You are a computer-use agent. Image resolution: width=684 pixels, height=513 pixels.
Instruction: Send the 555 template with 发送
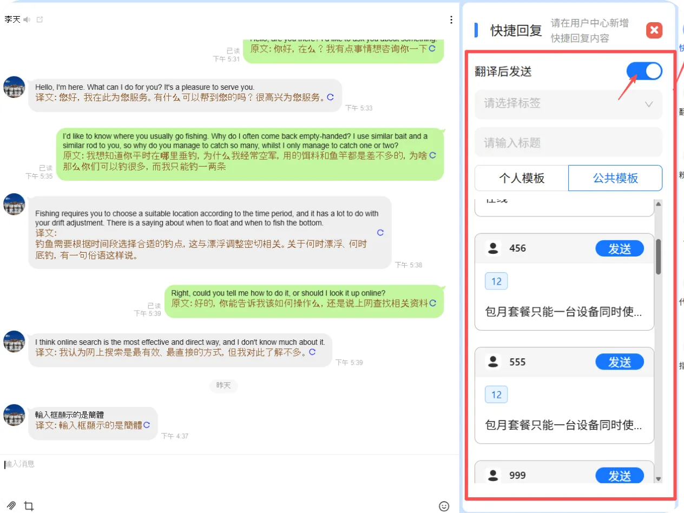tap(620, 361)
